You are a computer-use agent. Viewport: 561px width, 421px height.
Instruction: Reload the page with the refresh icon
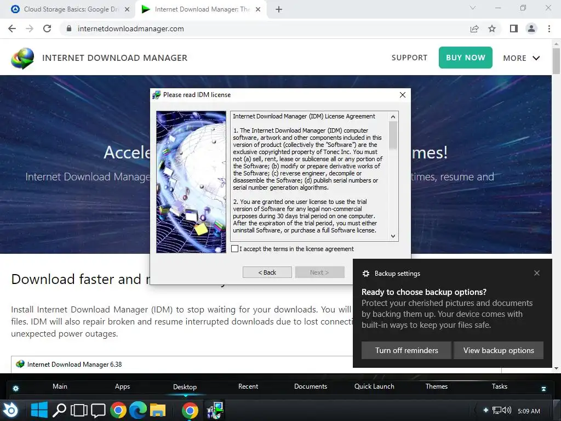click(47, 29)
